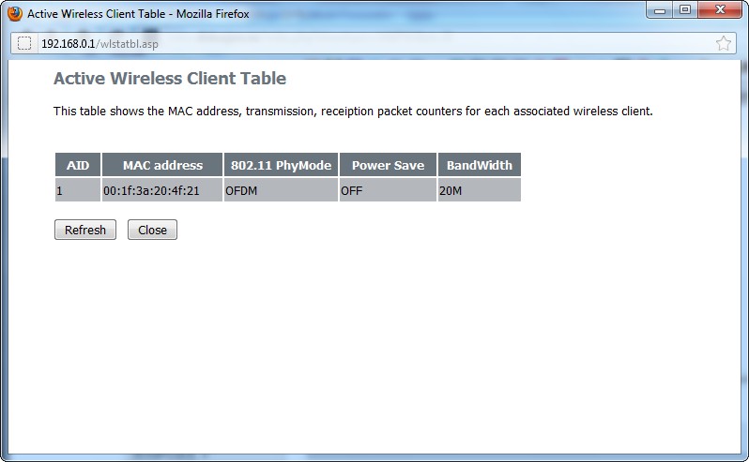Click the BandWidth column header
Screen dimensions: 749x462
tap(479, 165)
